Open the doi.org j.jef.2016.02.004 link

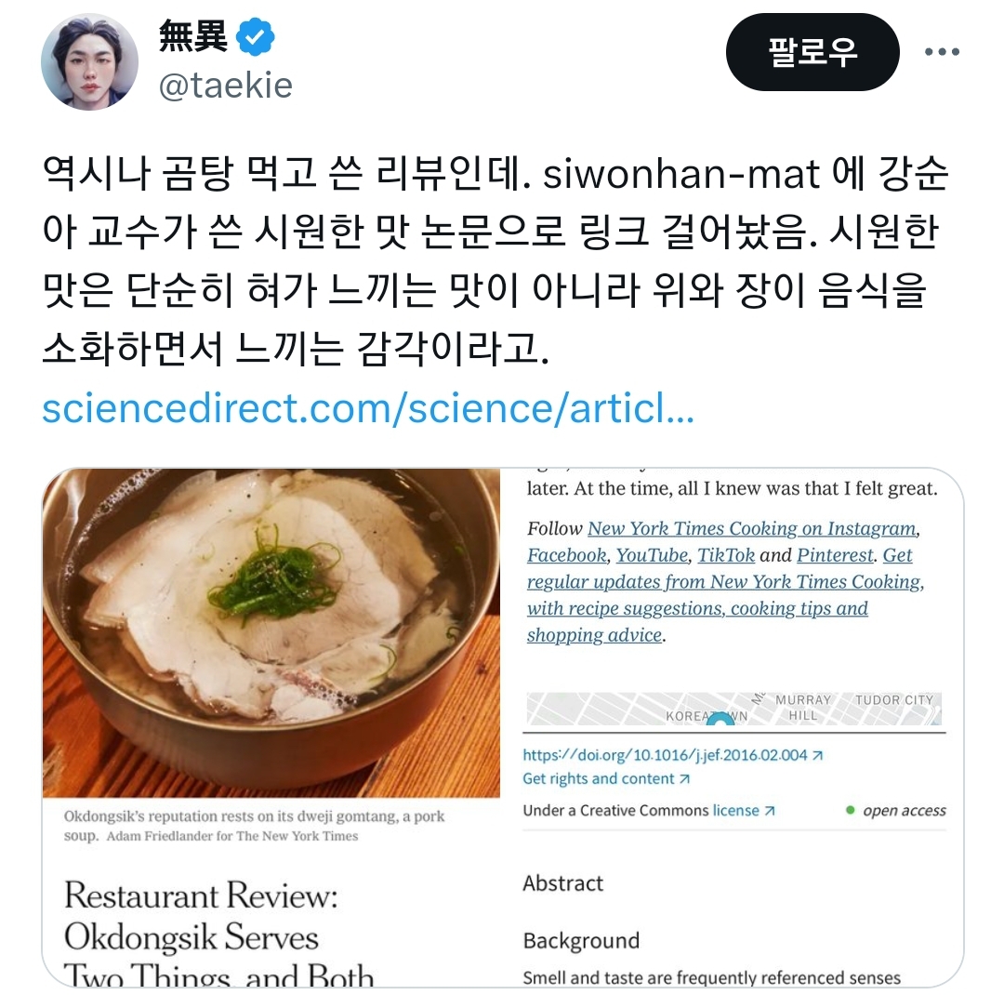672,755
